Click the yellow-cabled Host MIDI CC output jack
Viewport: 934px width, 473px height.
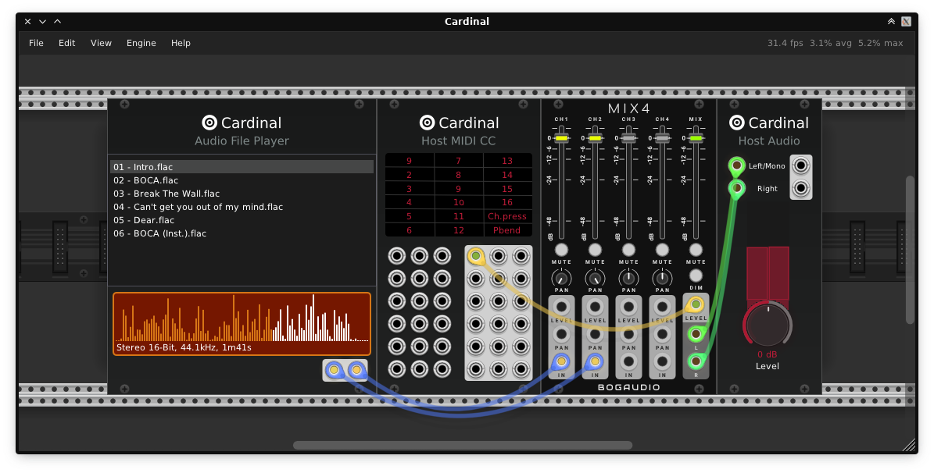pyautogui.click(x=475, y=257)
